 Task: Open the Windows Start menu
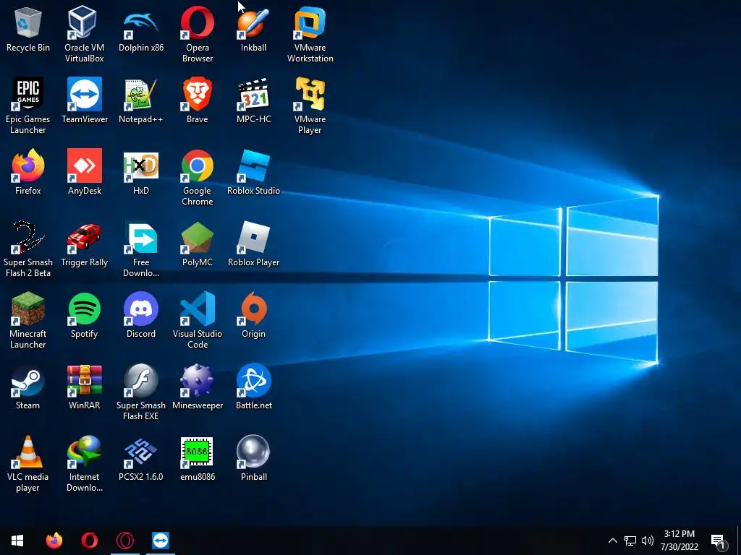pyautogui.click(x=17, y=541)
